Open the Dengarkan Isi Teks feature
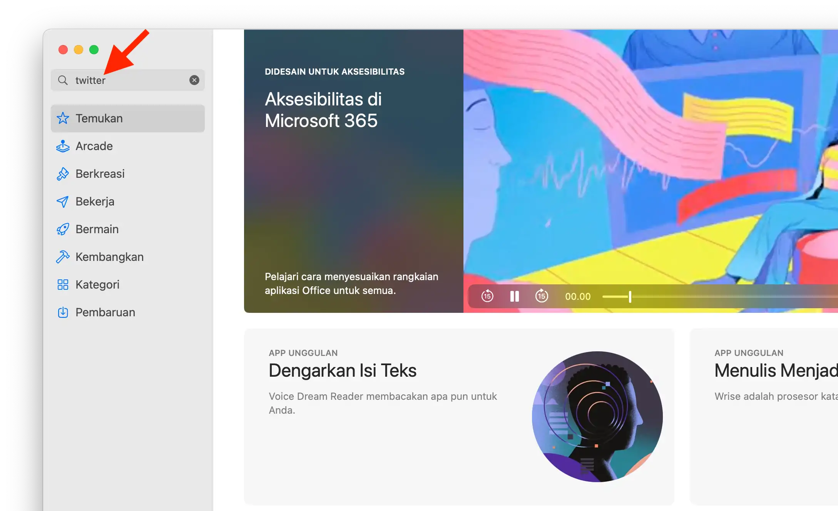The width and height of the screenshot is (838, 511). click(x=342, y=370)
